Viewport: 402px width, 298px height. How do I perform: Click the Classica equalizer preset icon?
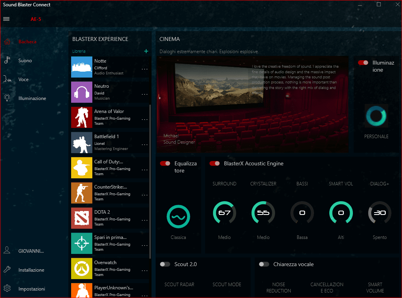point(178,217)
